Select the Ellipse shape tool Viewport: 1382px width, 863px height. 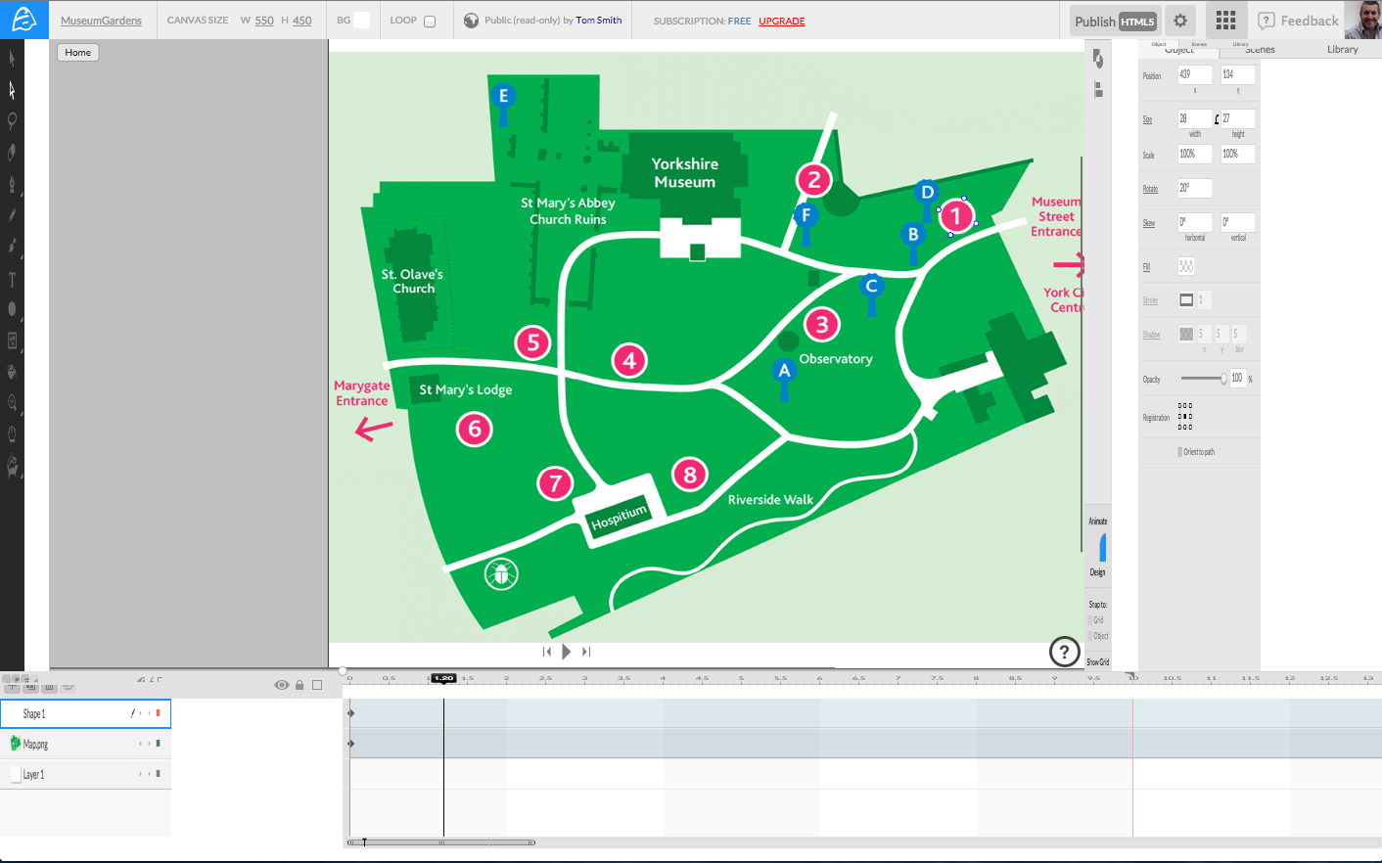click(x=12, y=309)
